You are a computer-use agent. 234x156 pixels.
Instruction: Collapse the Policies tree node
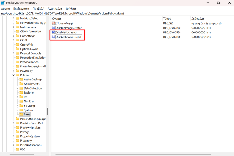click(x=13, y=75)
